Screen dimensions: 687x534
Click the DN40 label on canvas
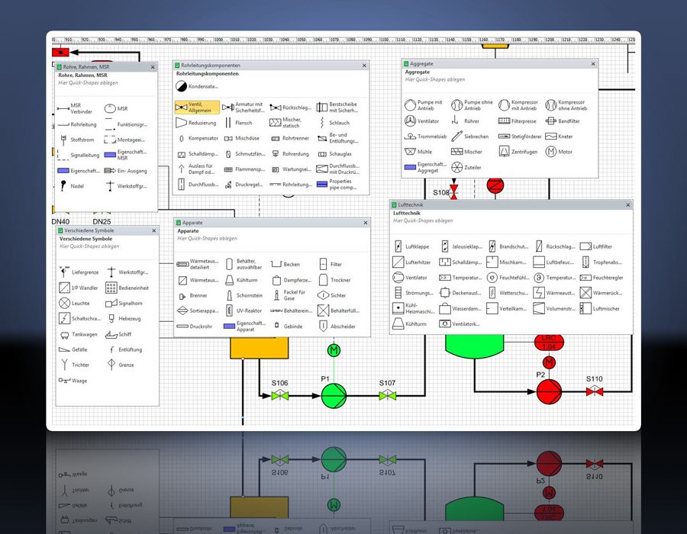pyautogui.click(x=60, y=221)
